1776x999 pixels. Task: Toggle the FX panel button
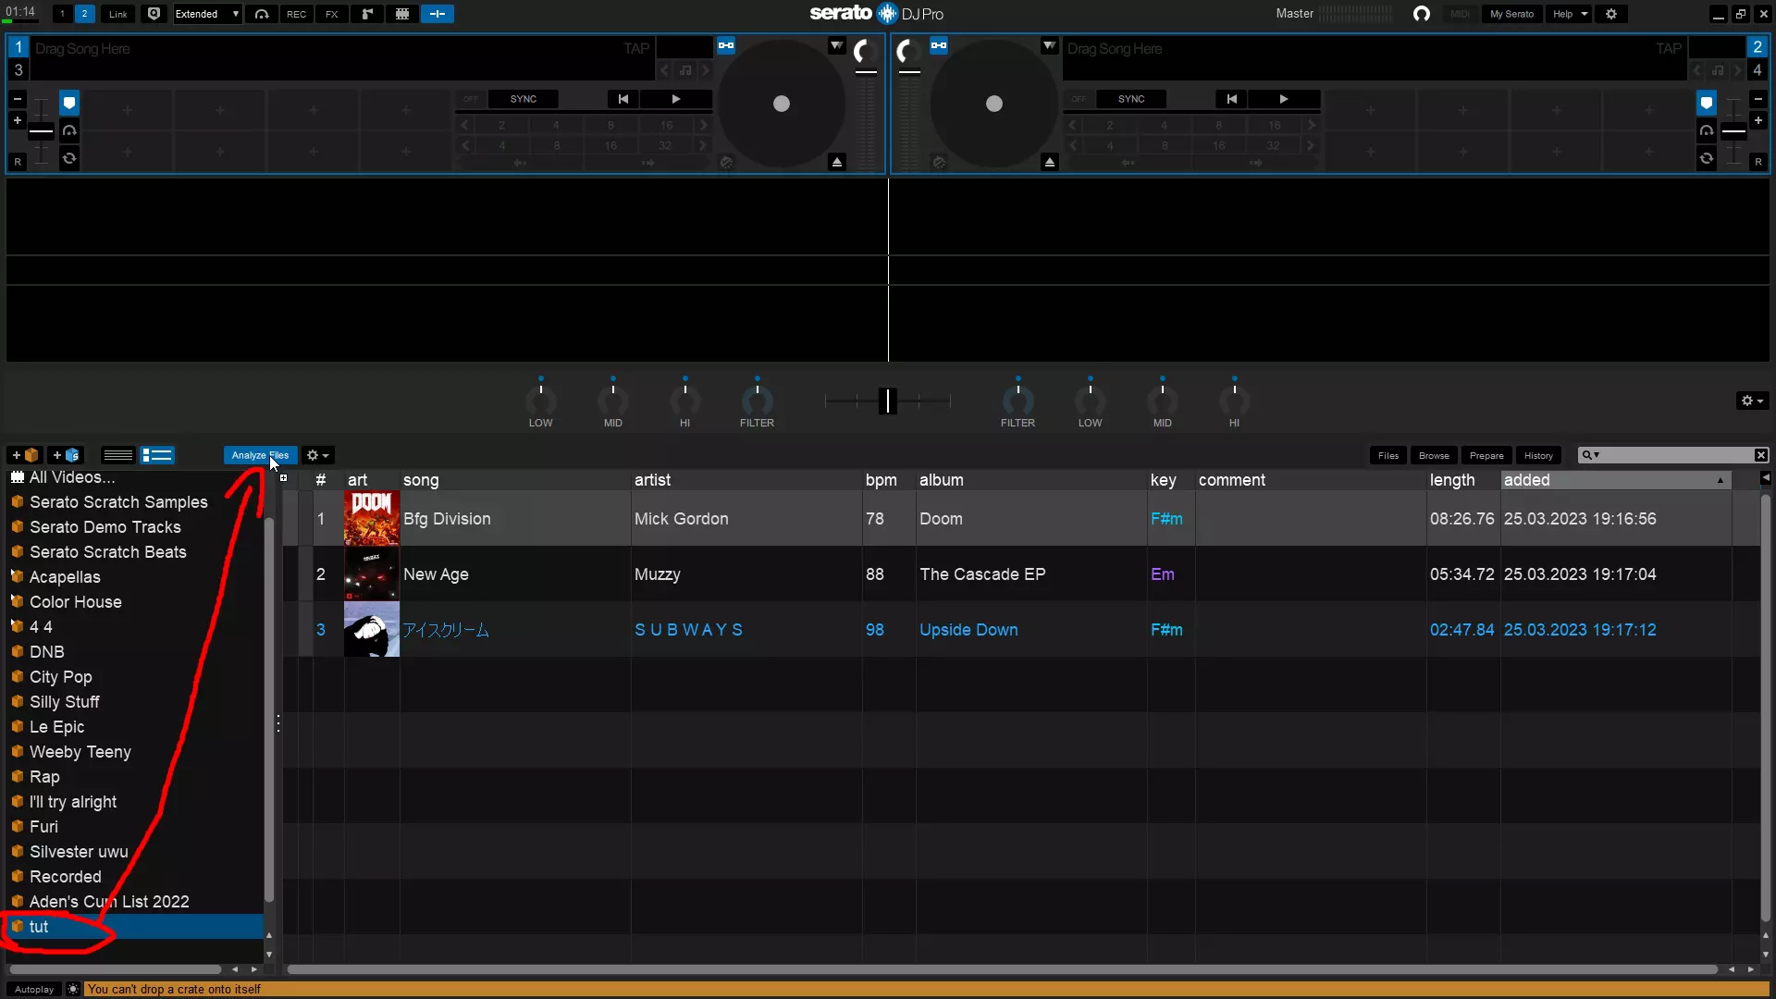click(x=331, y=14)
